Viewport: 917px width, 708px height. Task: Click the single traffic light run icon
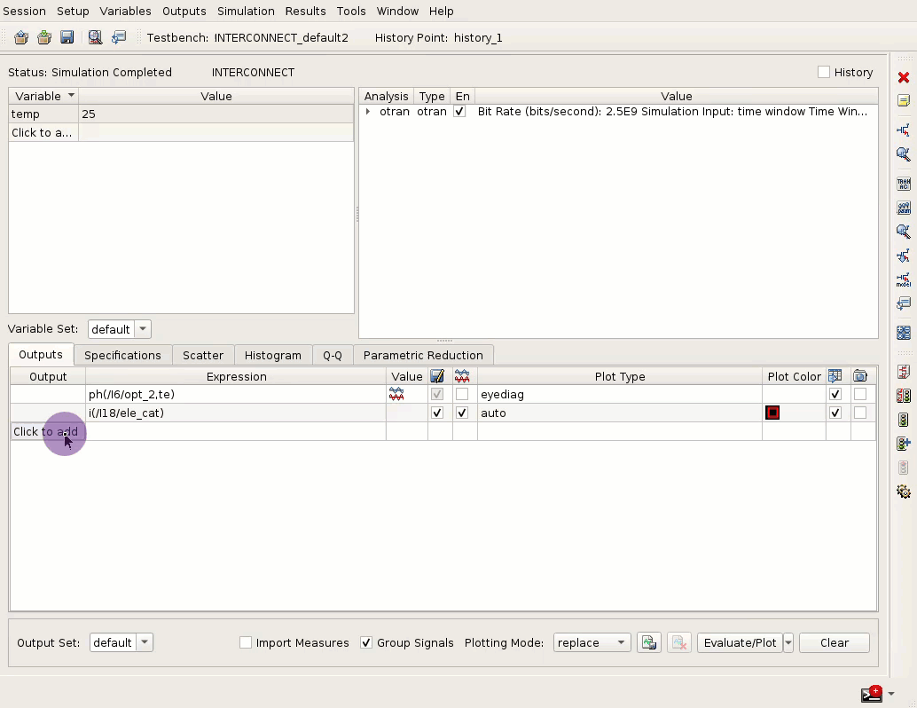pos(904,420)
